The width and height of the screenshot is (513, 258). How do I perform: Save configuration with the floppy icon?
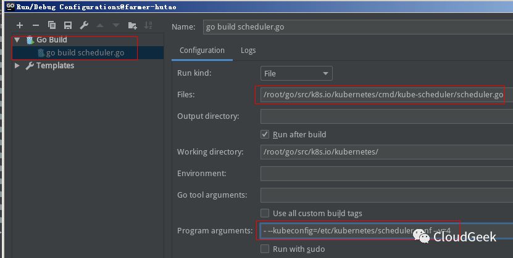coord(68,25)
